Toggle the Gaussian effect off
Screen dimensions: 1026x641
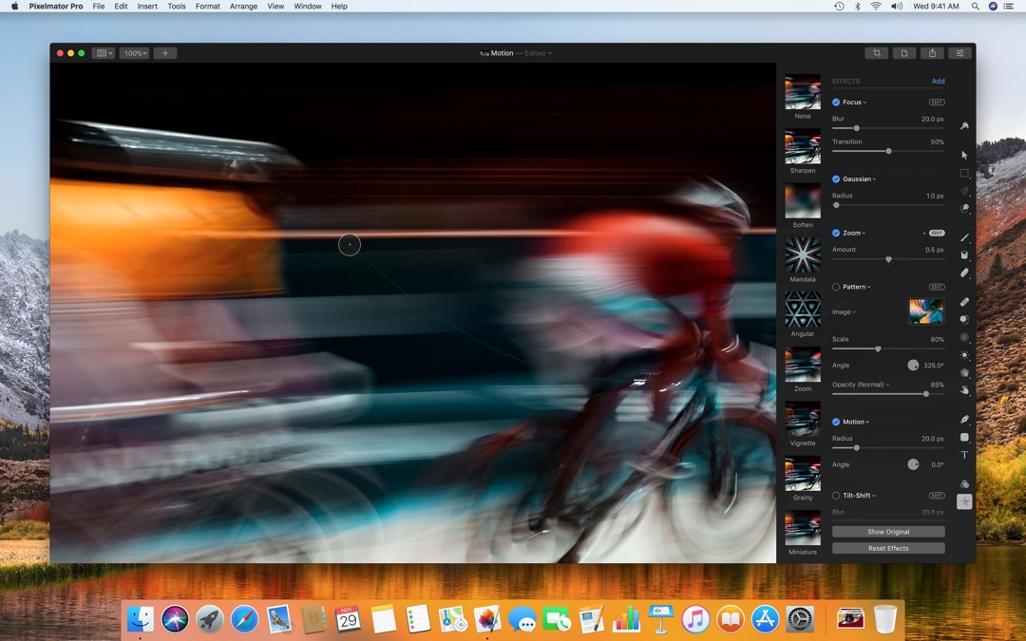835,179
